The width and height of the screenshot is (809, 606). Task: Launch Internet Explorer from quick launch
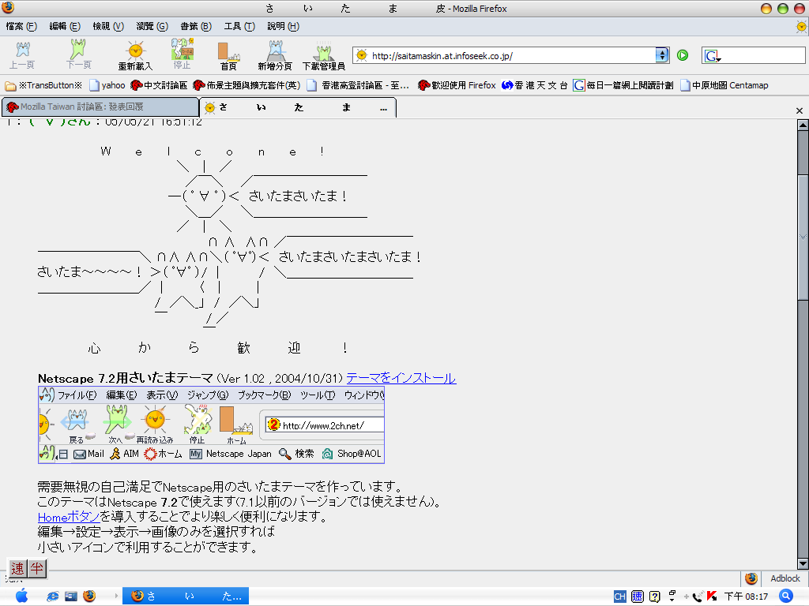(53, 596)
